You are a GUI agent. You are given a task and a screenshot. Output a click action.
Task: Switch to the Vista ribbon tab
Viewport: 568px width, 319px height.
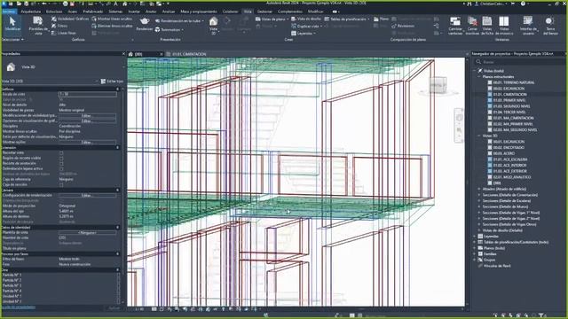click(x=248, y=12)
